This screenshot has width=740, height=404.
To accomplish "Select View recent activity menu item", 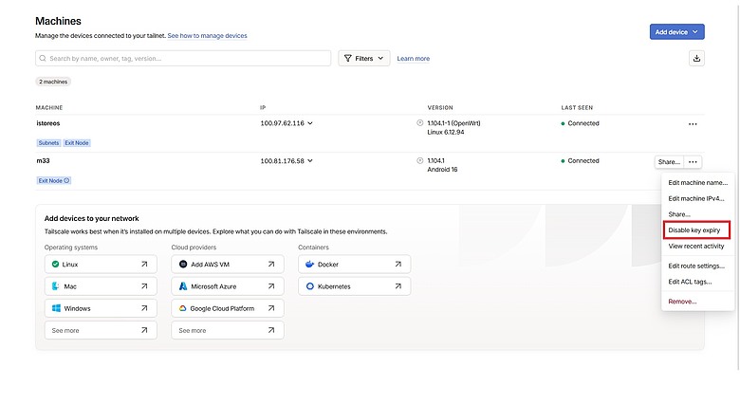I will [x=697, y=246].
